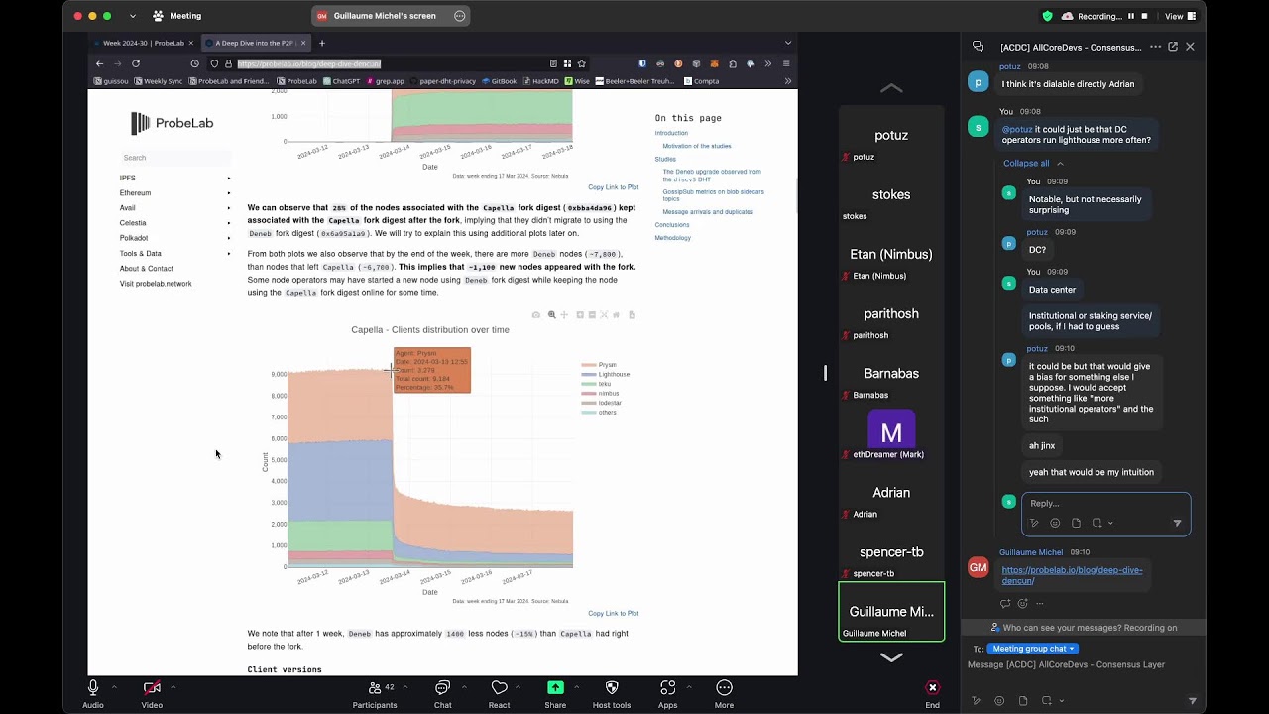The image size is (1269, 714).
Task: Open the More options menu
Action: [x=724, y=693]
